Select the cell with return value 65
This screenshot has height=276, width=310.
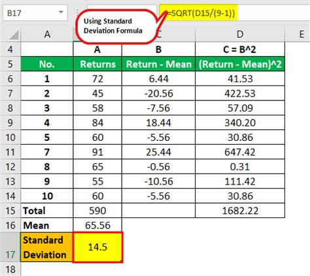click(x=97, y=166)
